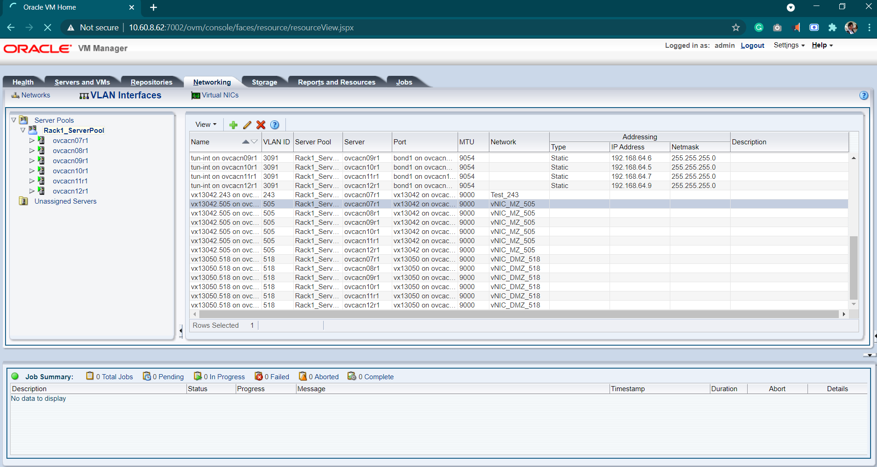Click server icon beside ovcacn07r1
Viewport: 877px width, 467px height.
(x=41, y=140)
